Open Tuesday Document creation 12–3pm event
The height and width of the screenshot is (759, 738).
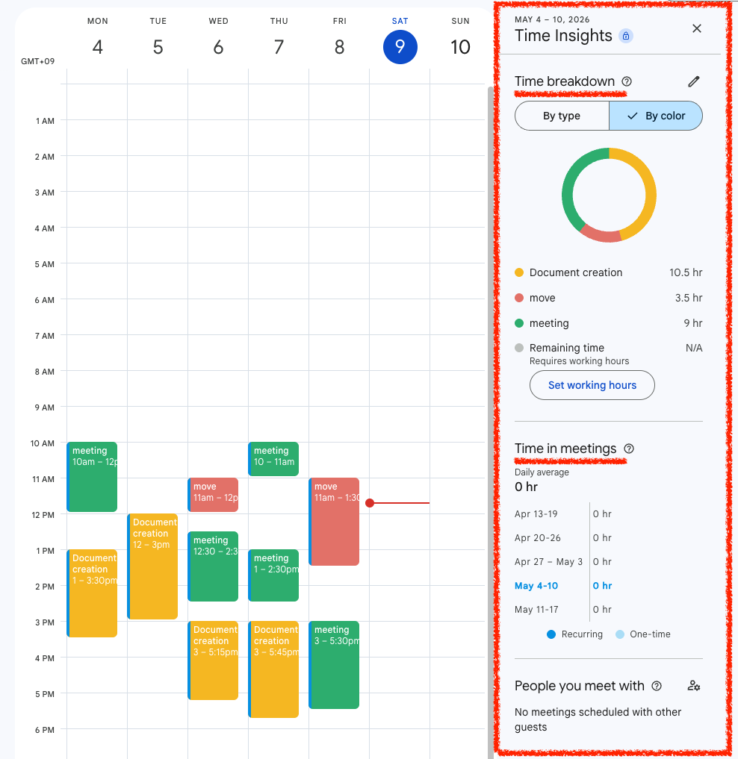coord(152,566)
